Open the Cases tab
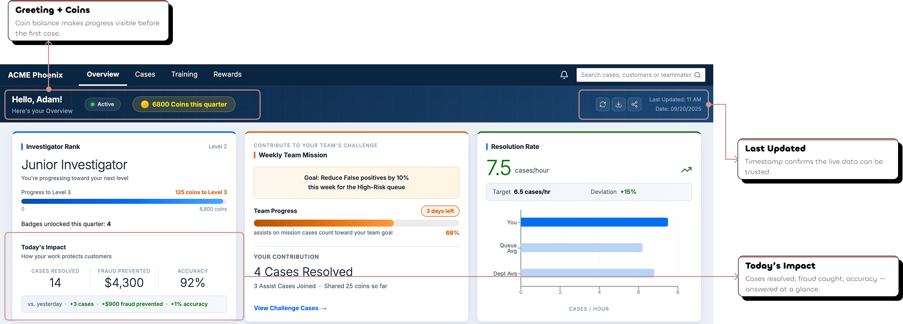Image resolution: width=903 pixels, height=324 pixels. tap(145, 74)
